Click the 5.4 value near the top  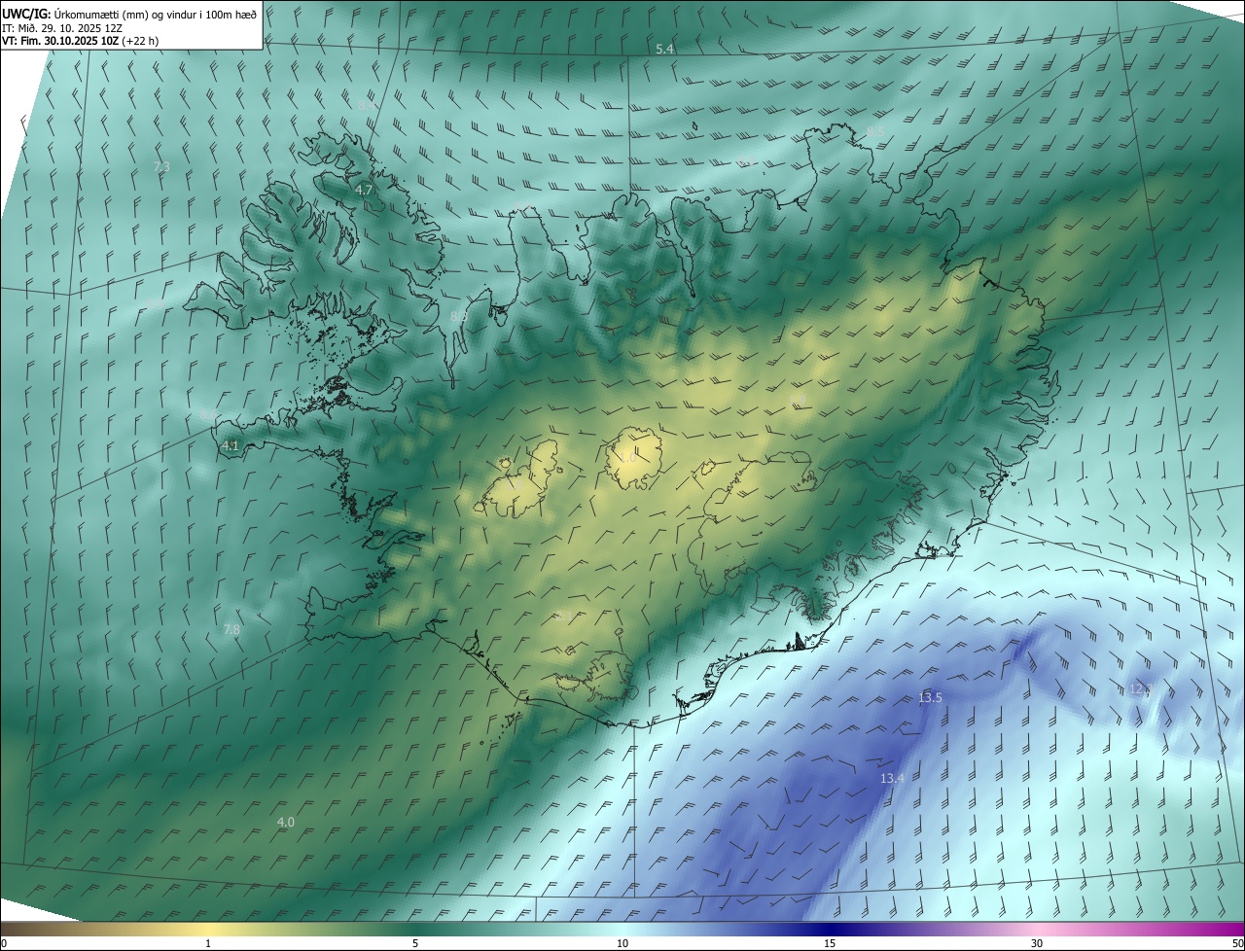(665, 49)
